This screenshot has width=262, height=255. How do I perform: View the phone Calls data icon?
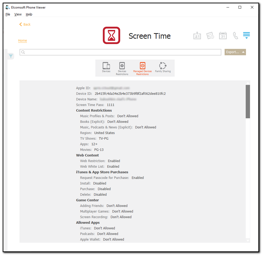235,35
